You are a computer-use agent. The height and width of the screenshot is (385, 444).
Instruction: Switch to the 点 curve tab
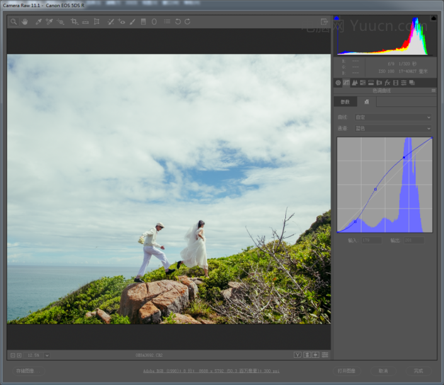(x=366, y=101)
